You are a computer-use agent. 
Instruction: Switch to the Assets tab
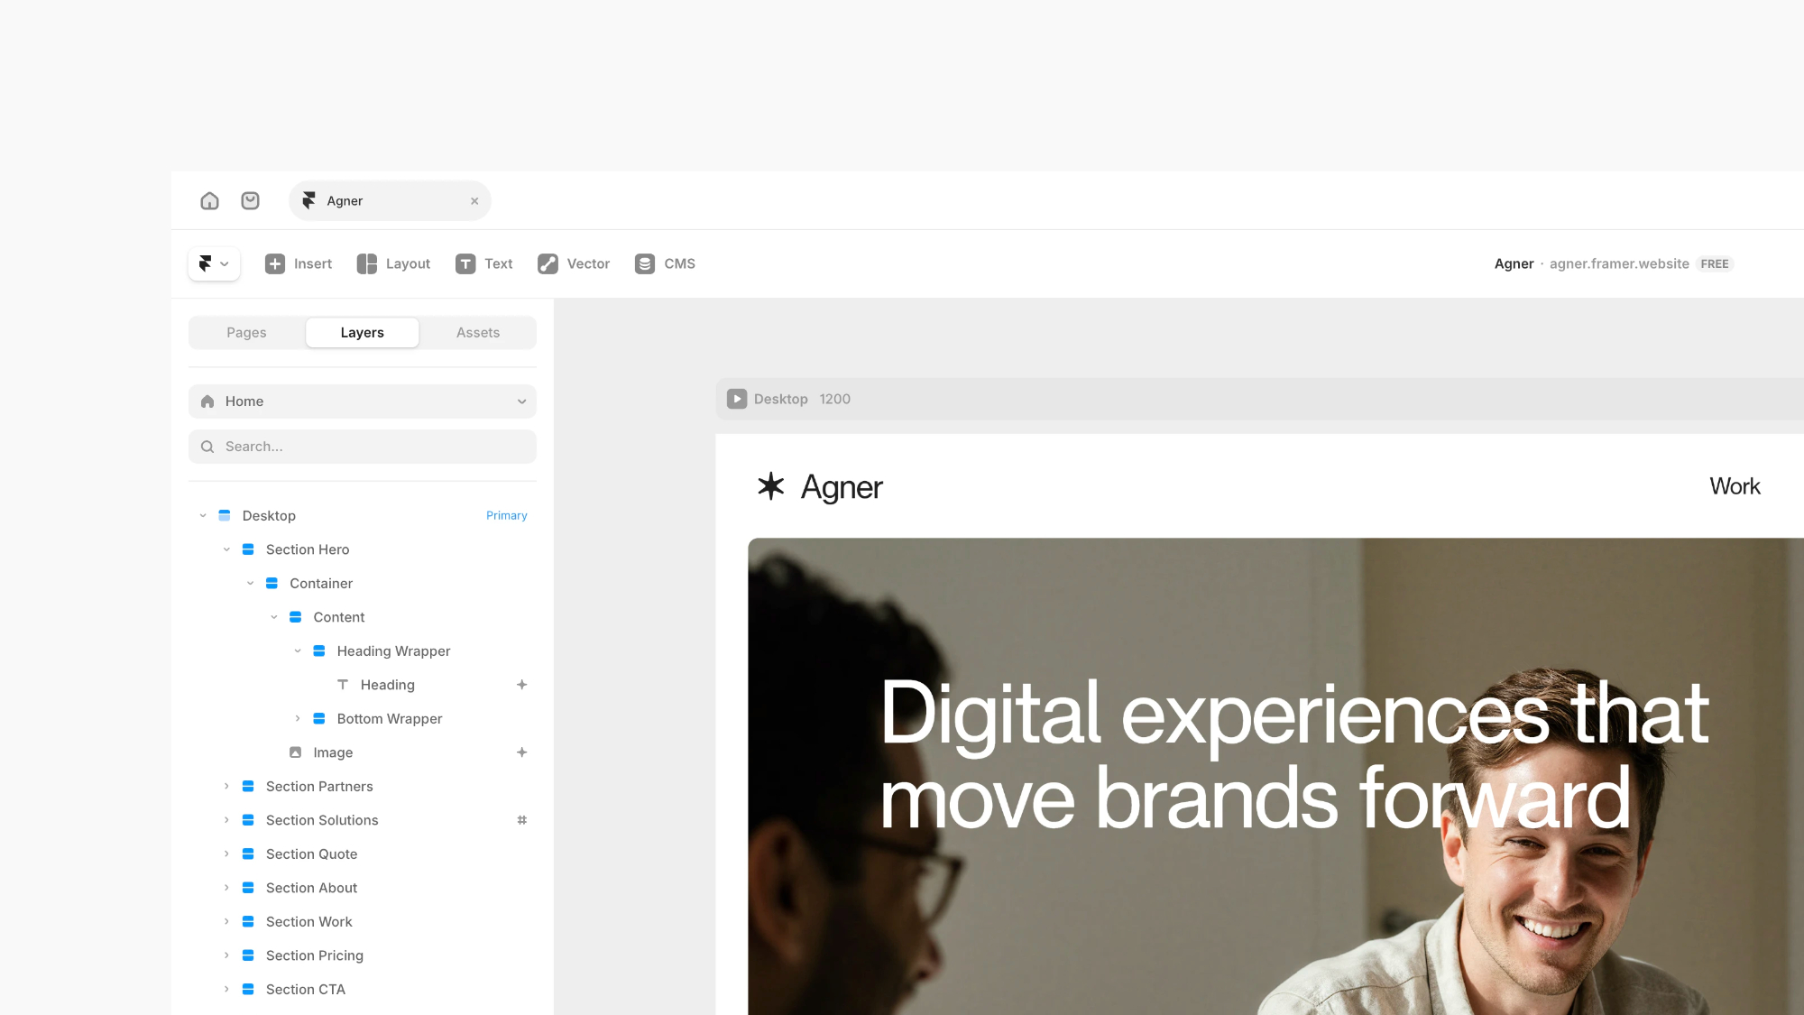(x=478, y=333)
